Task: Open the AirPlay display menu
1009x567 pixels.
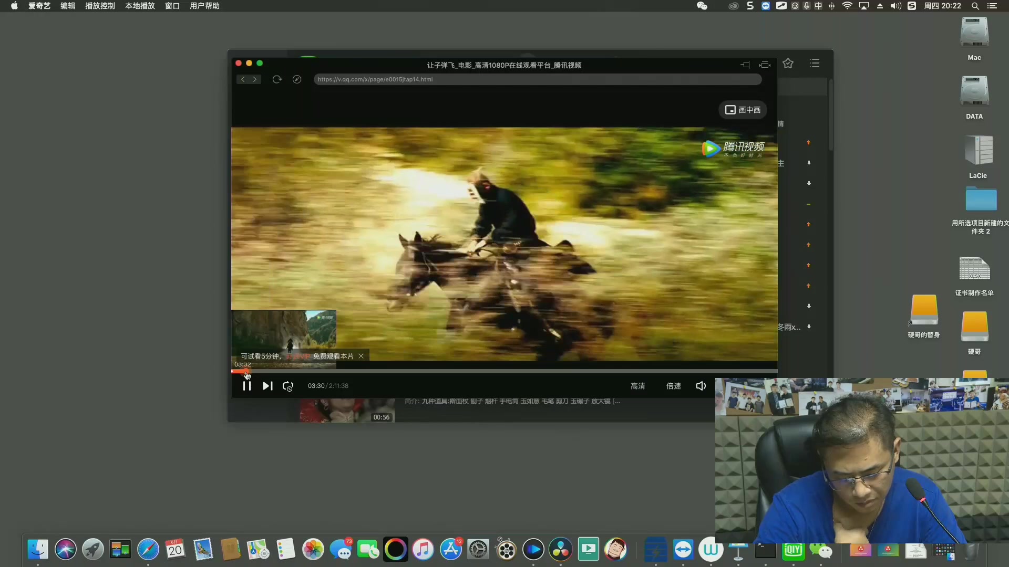Action: coord(864,6)
